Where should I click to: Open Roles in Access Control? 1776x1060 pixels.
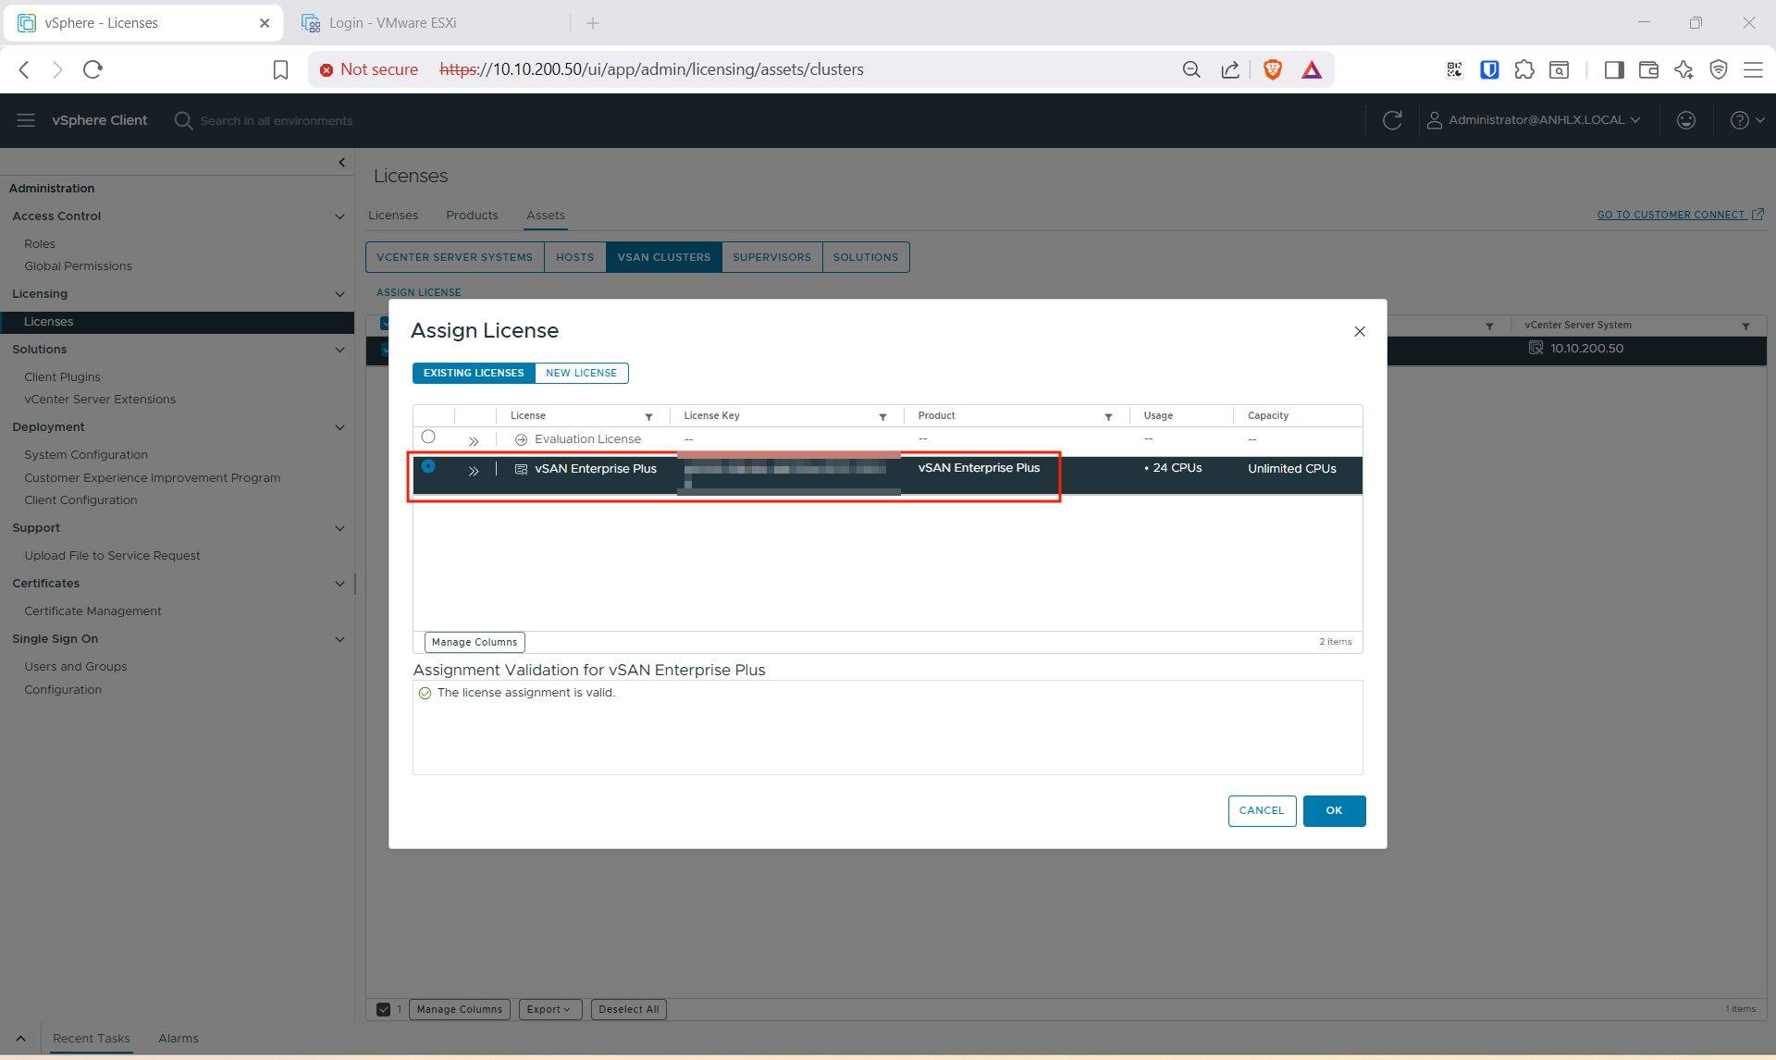pyautogui.click(x=40, y=243)
